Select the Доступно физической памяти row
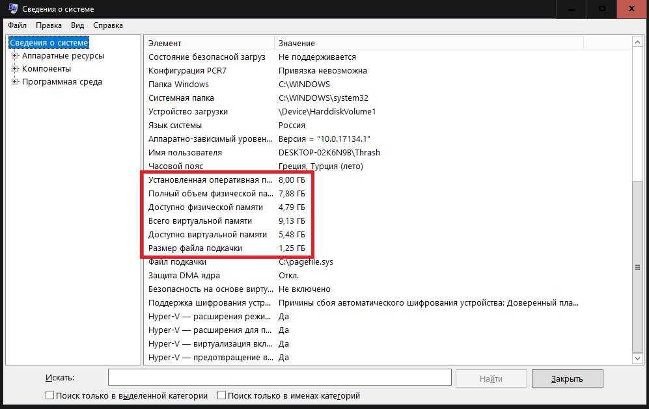The width and height of the screenshot is (649, 409). pyautogui.click(x=388, y=207)
